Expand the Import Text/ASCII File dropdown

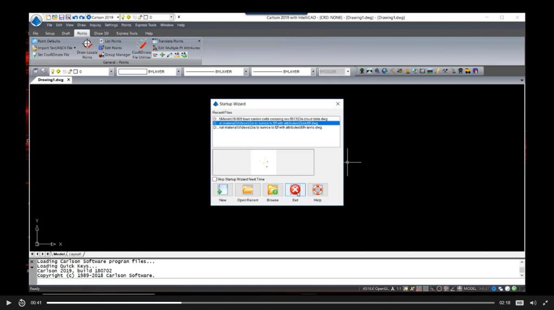(x=75, y=48)
